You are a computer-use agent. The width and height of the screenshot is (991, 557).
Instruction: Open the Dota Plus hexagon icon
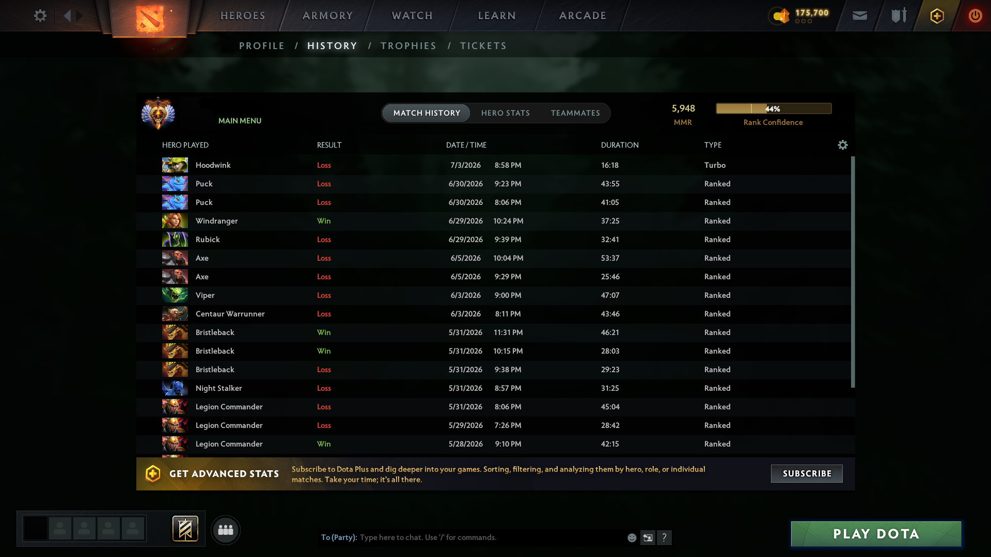pyautogui.click(x=937, y=16)
